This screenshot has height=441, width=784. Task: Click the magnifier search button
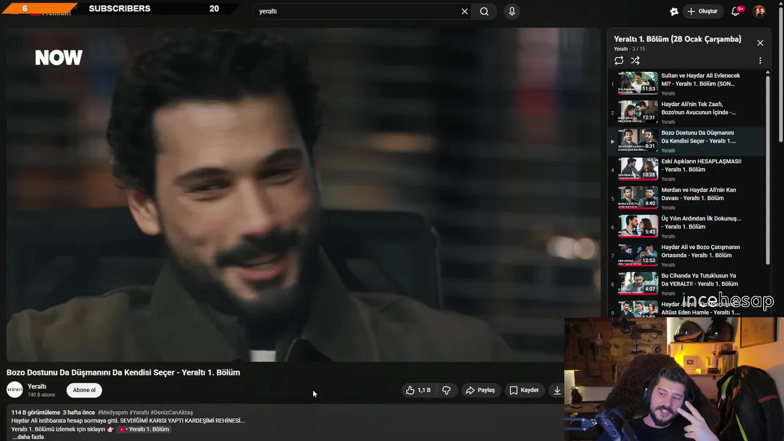[x=484, y=11]
